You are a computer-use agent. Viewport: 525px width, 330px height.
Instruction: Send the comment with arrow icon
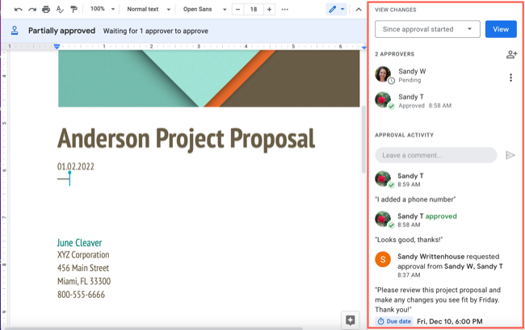pyautogui.click(x=510, y=155)
